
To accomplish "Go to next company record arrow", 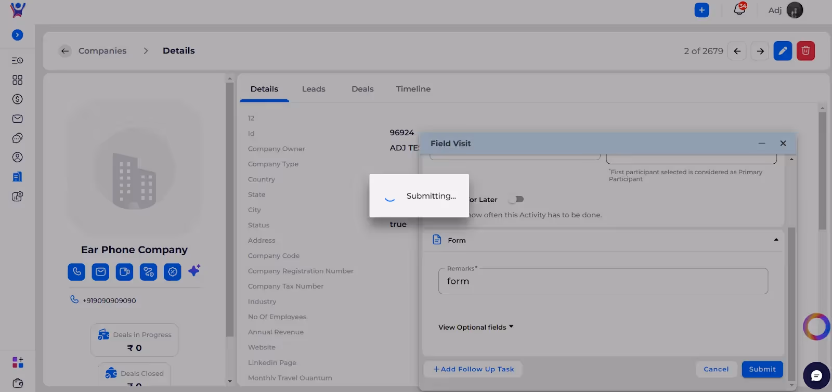I will (x=760, y=51).
